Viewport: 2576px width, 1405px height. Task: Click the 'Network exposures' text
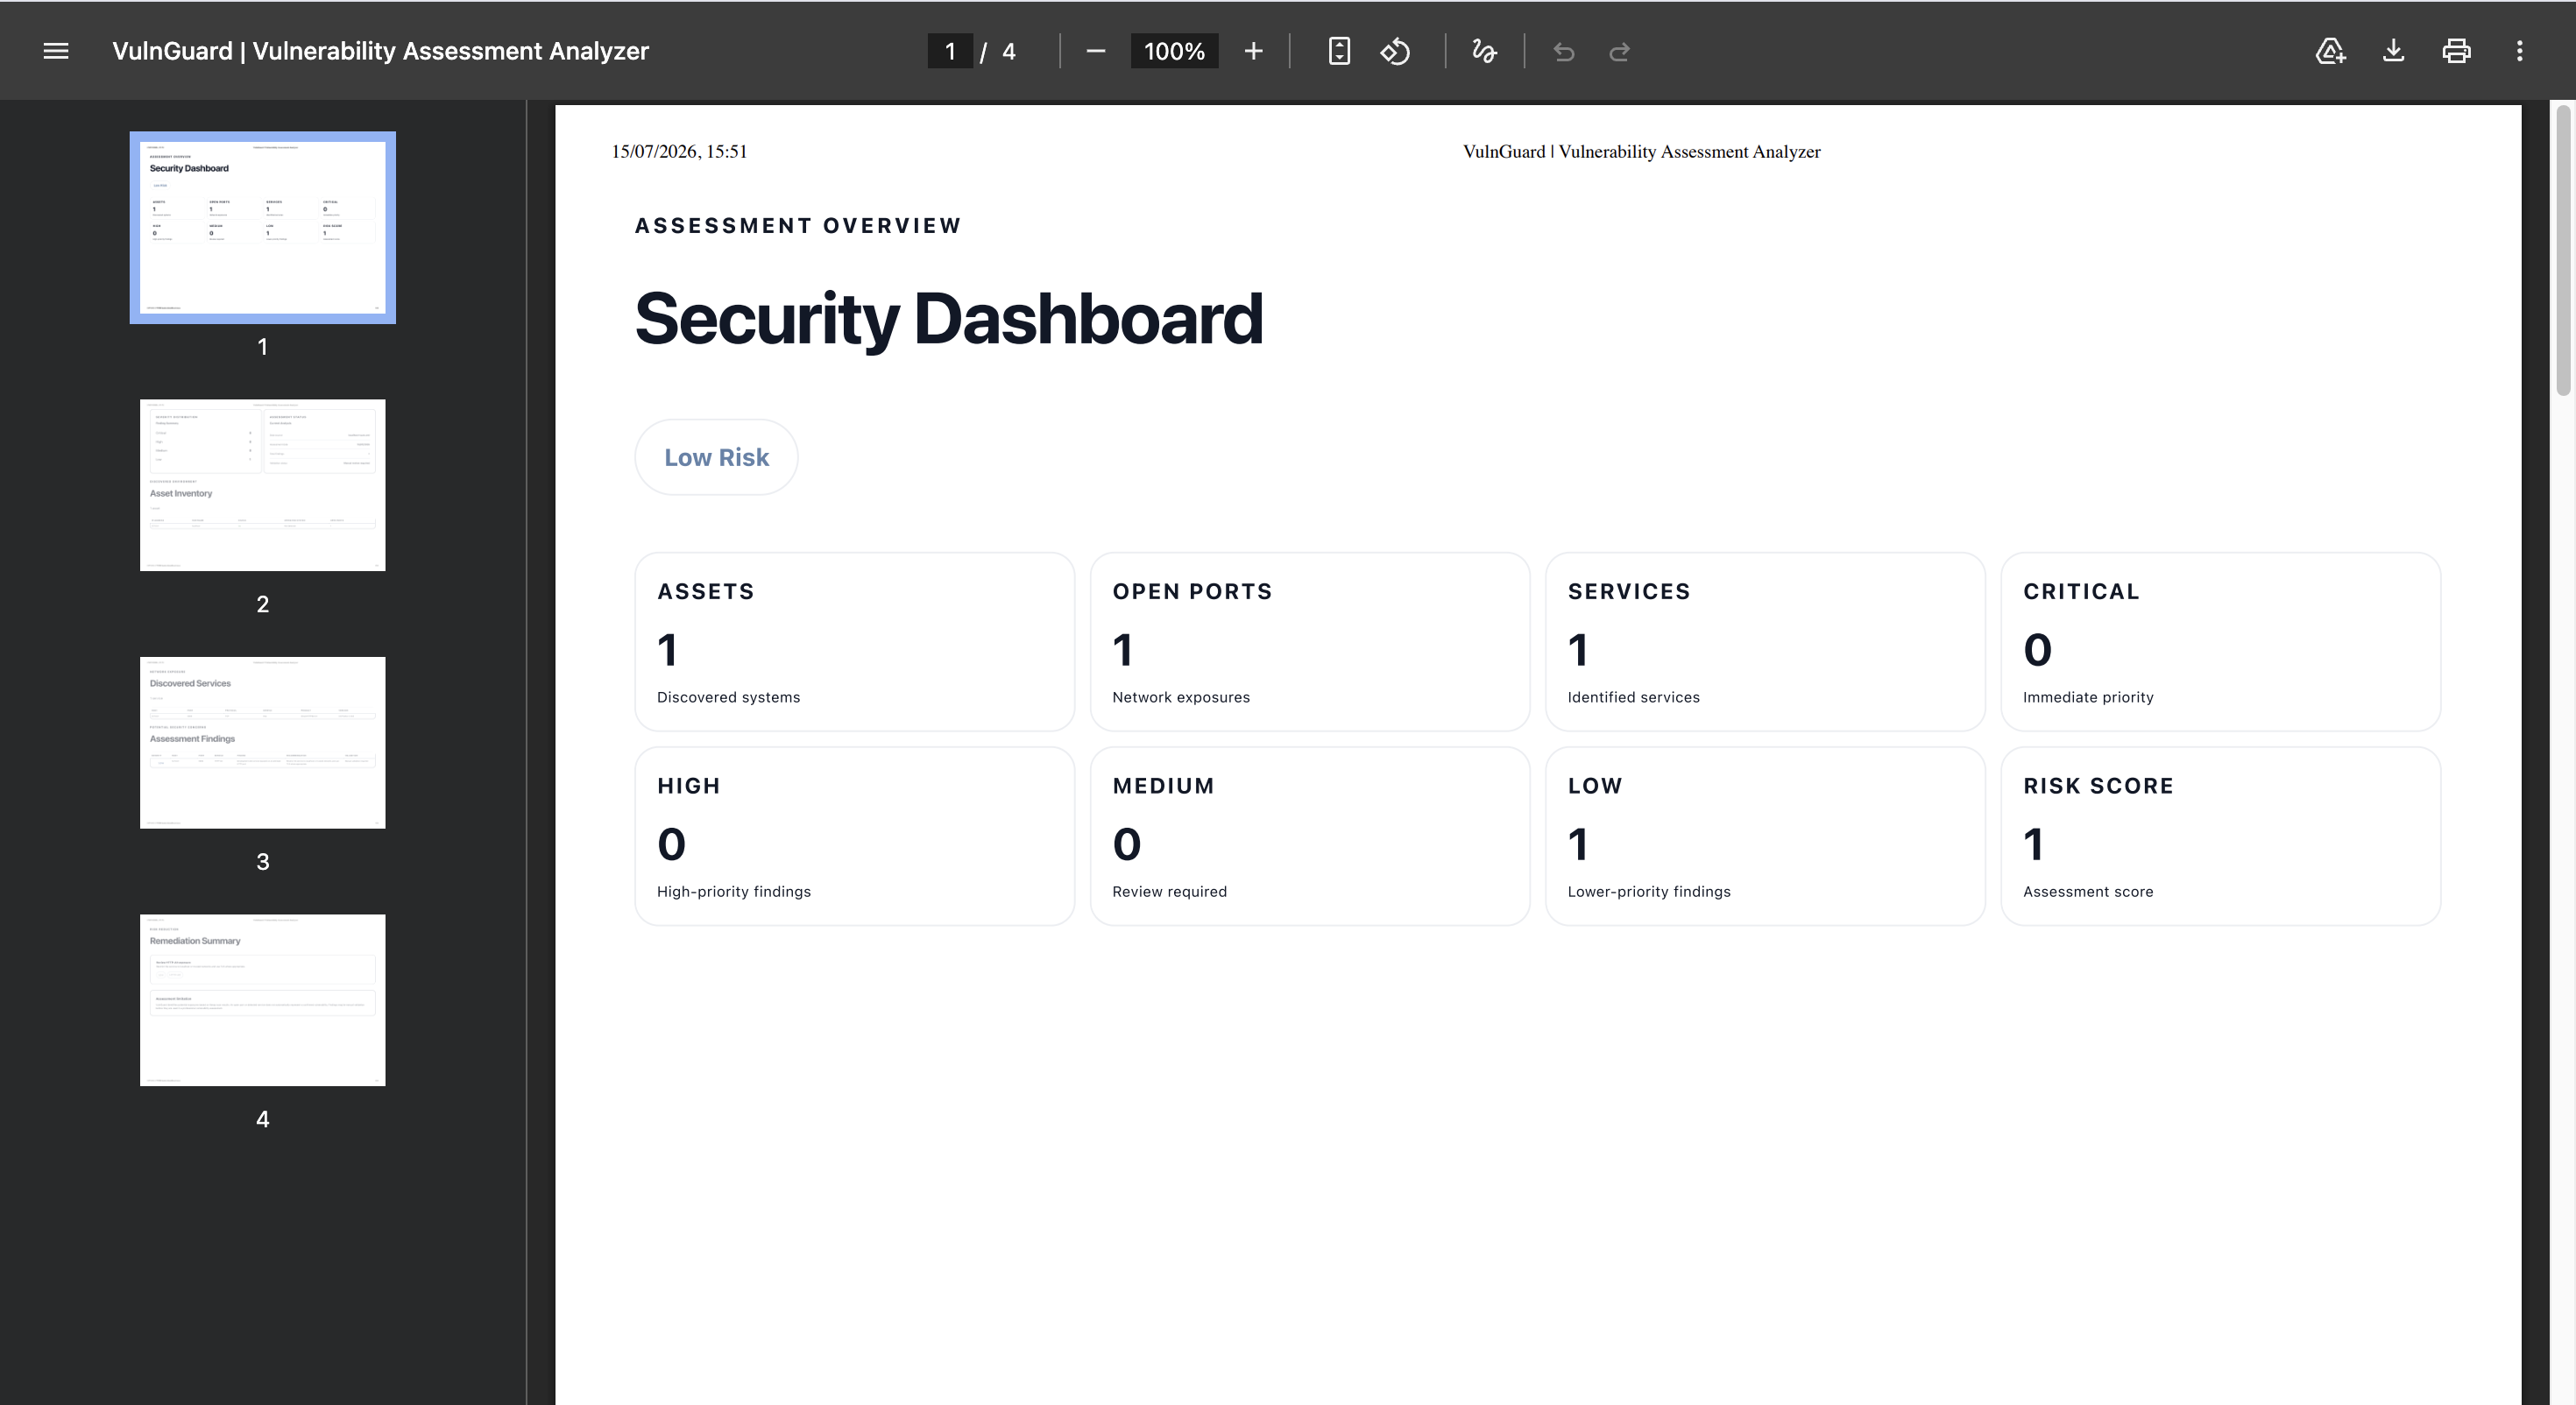pyautogui.click(x=1181, y=697)
